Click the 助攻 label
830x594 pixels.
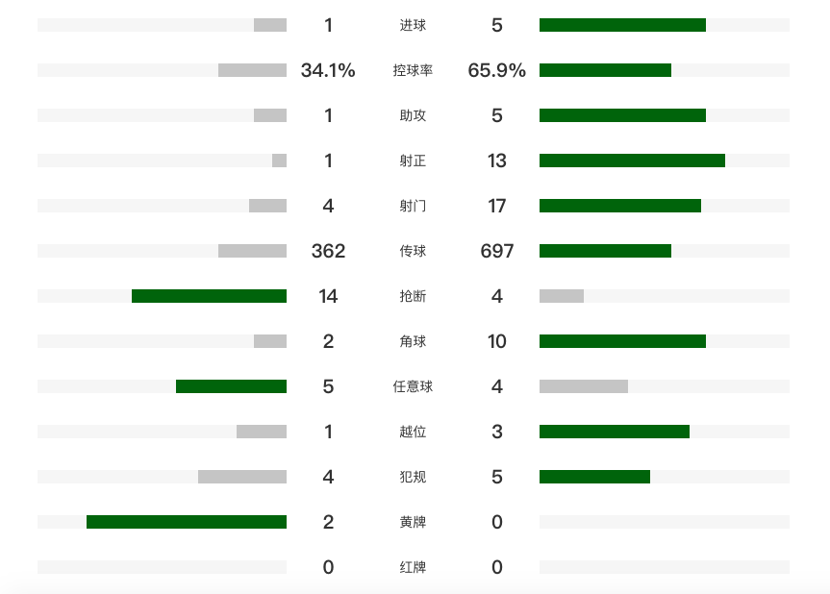413,115
